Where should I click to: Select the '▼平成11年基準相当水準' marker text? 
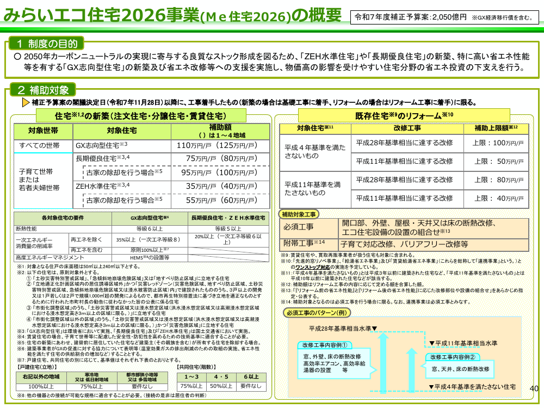[x=463, y=343]
